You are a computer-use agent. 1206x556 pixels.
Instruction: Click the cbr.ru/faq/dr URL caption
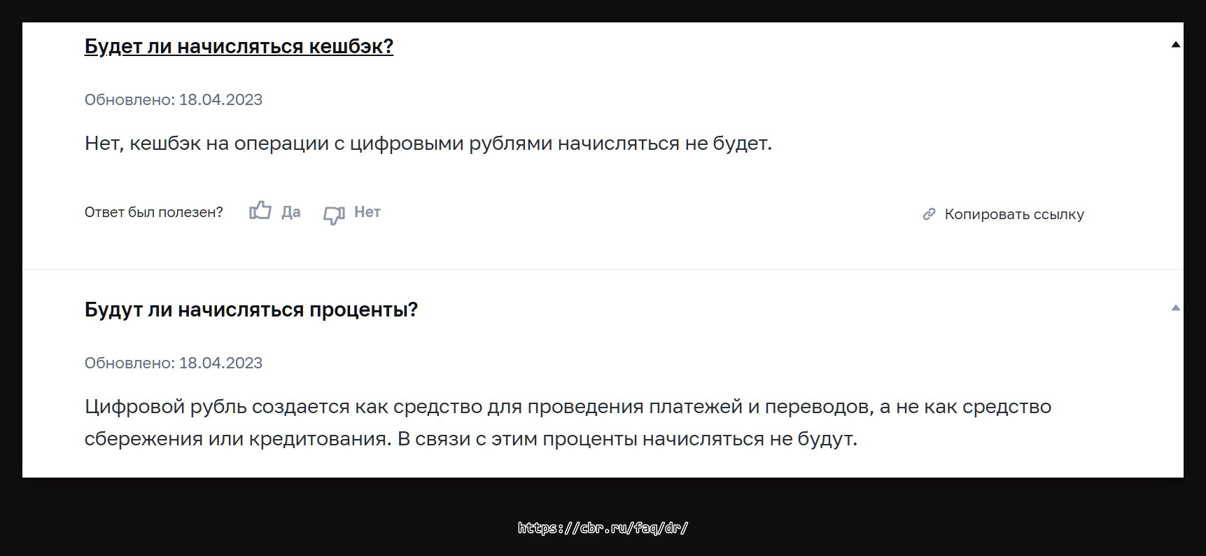(603, 528)
